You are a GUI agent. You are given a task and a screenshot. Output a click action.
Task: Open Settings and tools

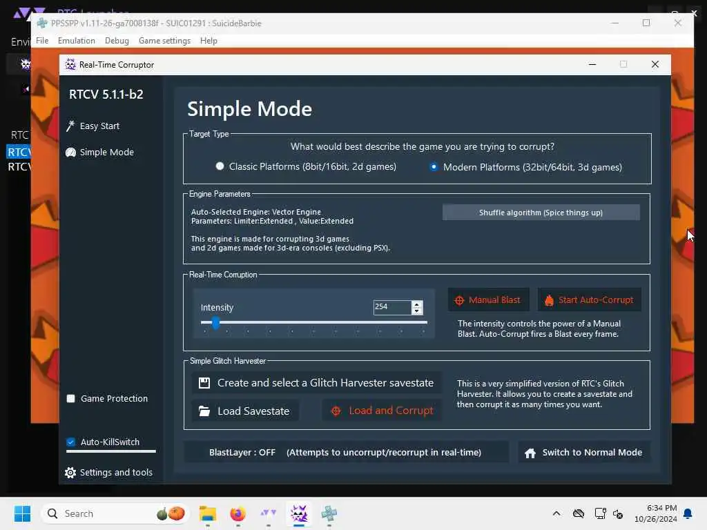pyautogui.click(x=108, y=472)
